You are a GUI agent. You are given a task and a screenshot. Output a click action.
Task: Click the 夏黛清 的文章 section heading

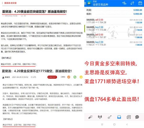pos(10,3)
